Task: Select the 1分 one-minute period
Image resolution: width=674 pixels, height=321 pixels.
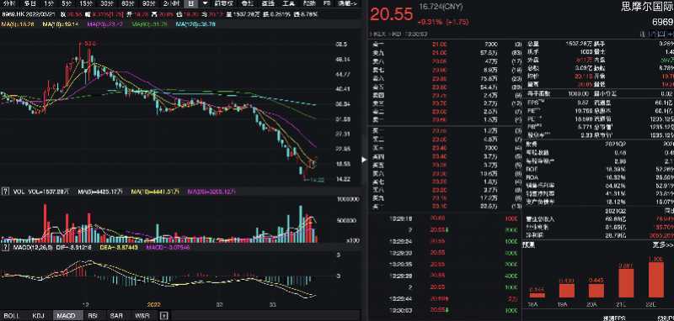Action: 50,3
